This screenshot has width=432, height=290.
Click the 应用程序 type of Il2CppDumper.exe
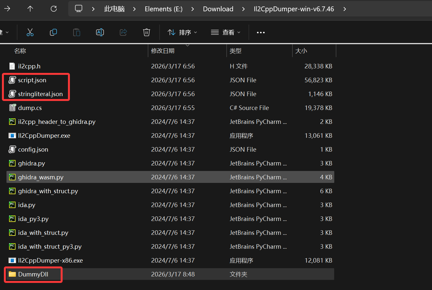241,135
